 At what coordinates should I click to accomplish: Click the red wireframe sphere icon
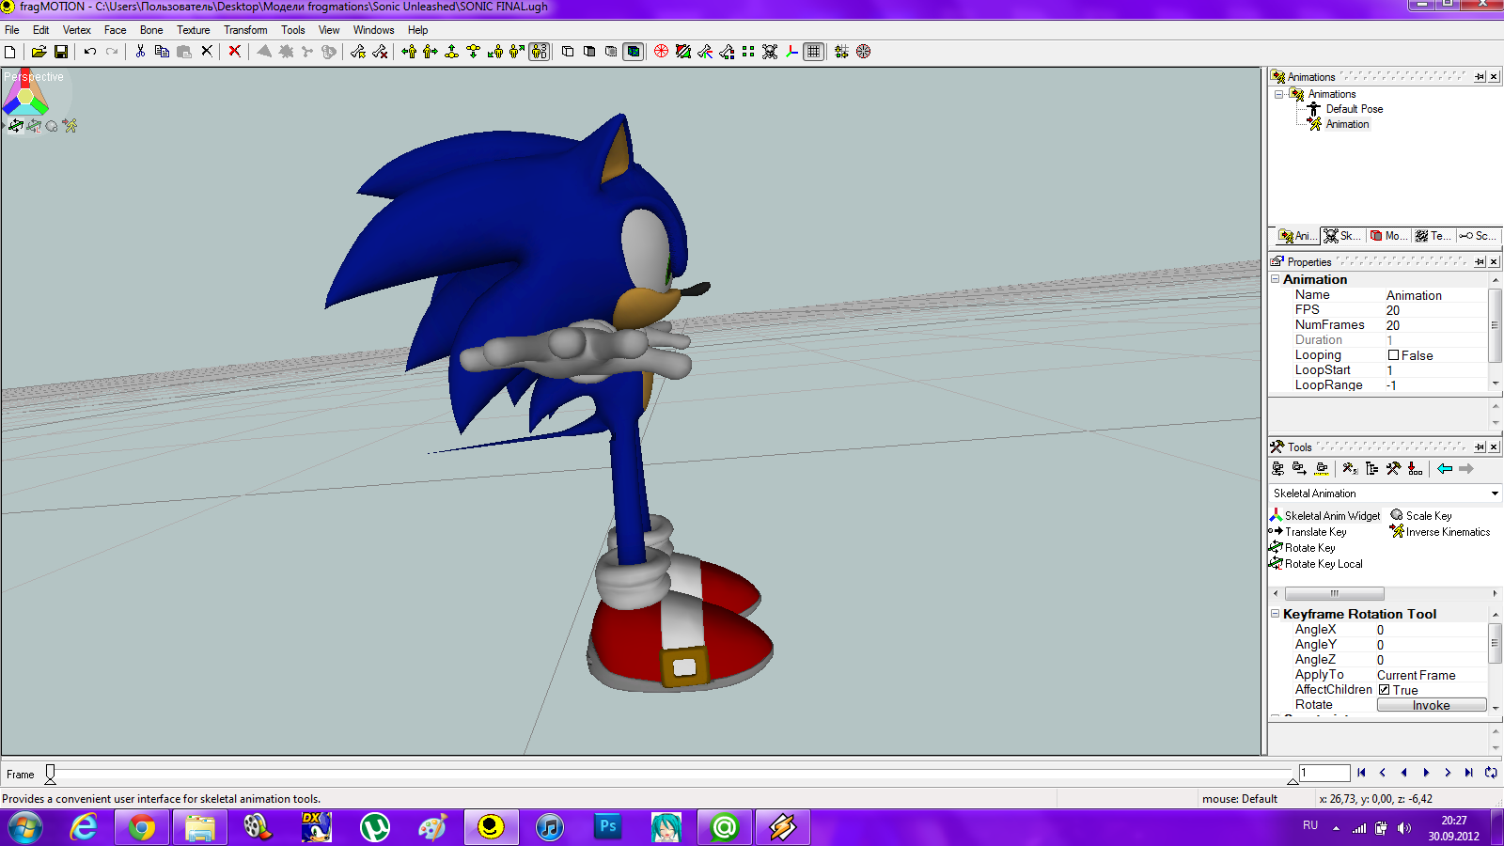click(661, 52)
